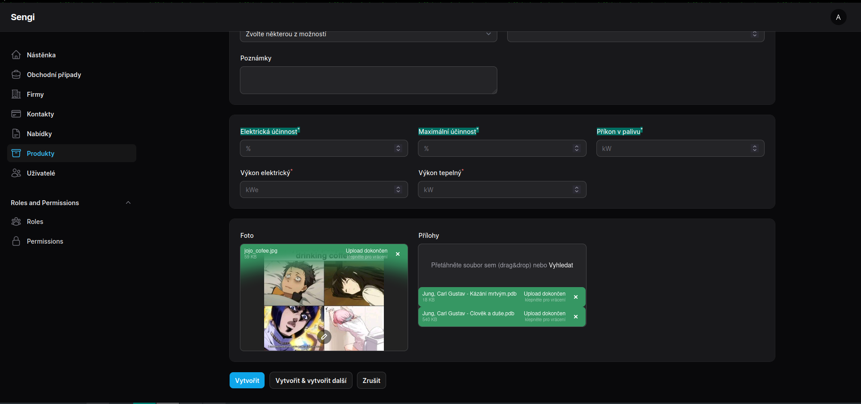Click the Nabídky document icon
This screenshot has height=404, width=861.
16,133
